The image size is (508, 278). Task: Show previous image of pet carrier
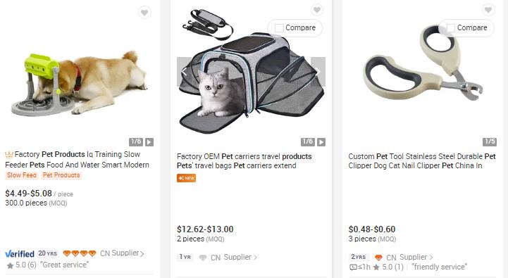[185, 72]
